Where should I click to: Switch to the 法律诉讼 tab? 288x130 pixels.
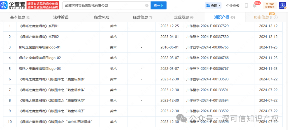(x=61, y=17)
